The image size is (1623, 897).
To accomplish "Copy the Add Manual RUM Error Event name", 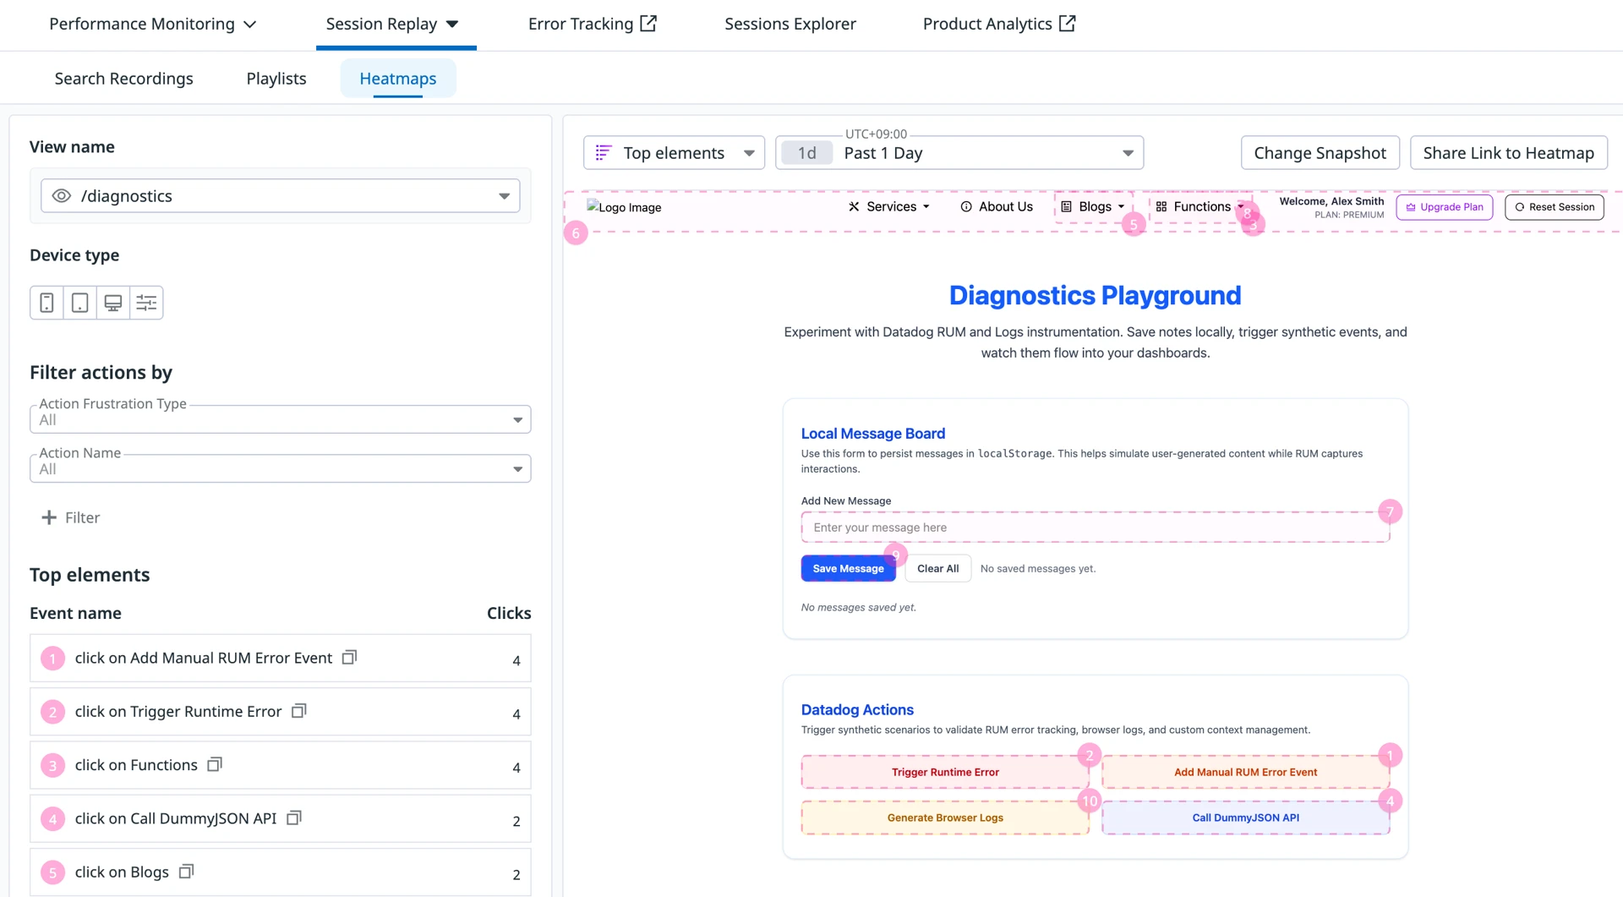I will coord(349,657).
